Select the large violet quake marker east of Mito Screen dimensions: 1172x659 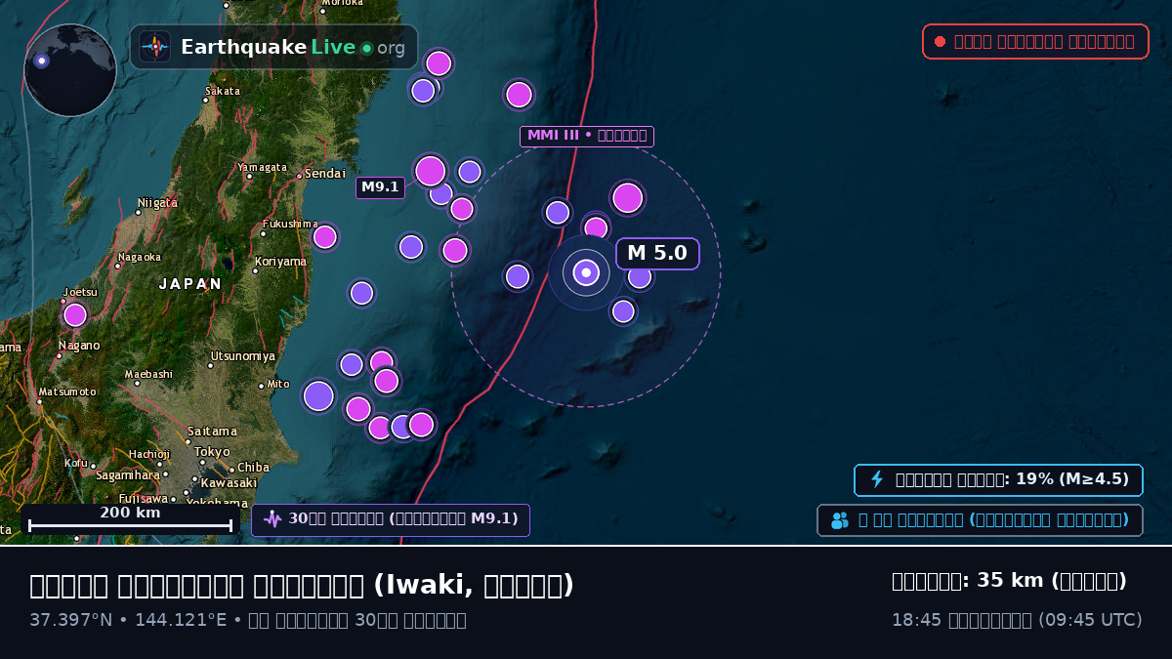[x=318, y=395]
